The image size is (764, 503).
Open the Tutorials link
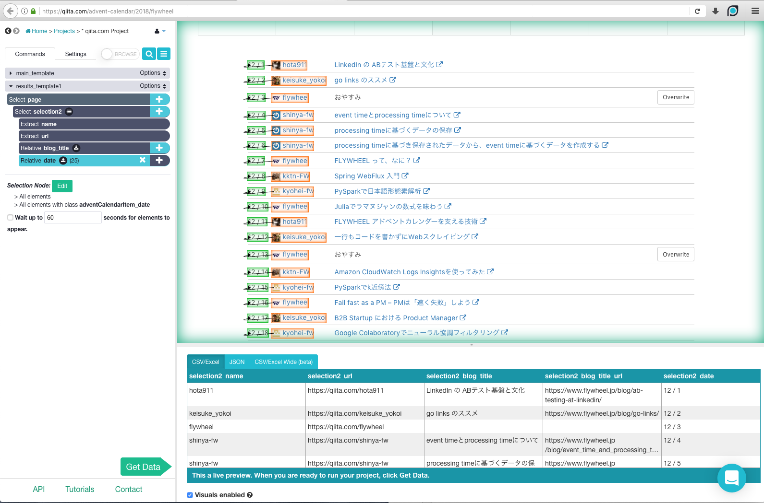[80, 489]
